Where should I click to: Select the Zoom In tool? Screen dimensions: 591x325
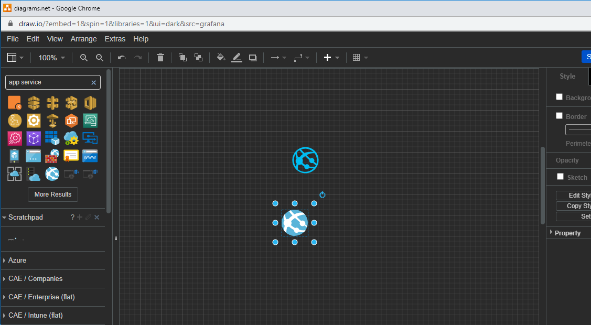pos(84,58)
